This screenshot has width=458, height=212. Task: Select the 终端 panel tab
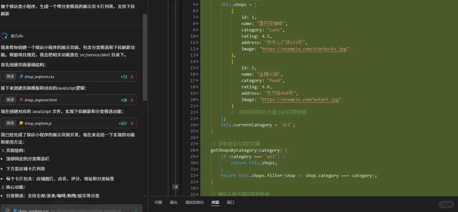tap(215, 202)
